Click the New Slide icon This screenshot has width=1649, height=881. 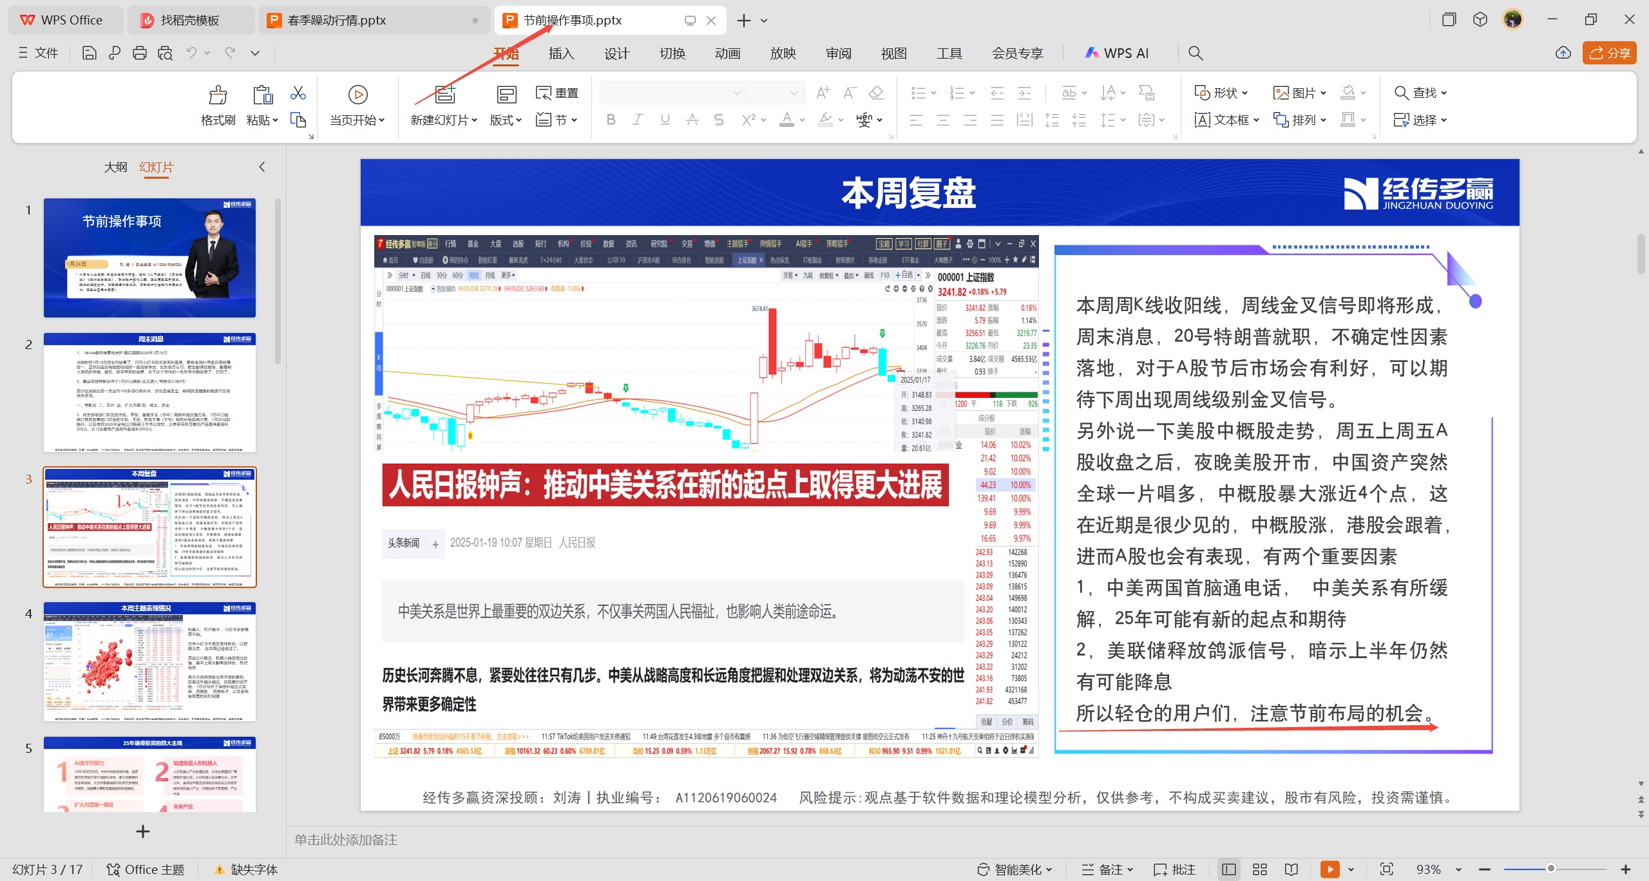(x=444, y=95)
